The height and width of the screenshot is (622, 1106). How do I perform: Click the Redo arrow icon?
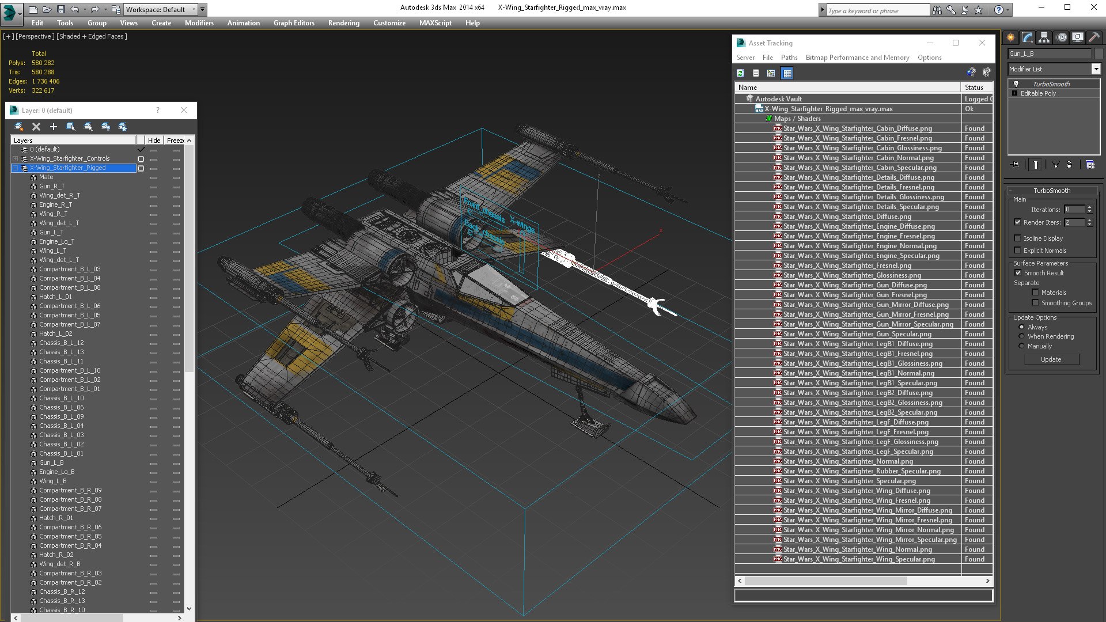coord(94,9)
